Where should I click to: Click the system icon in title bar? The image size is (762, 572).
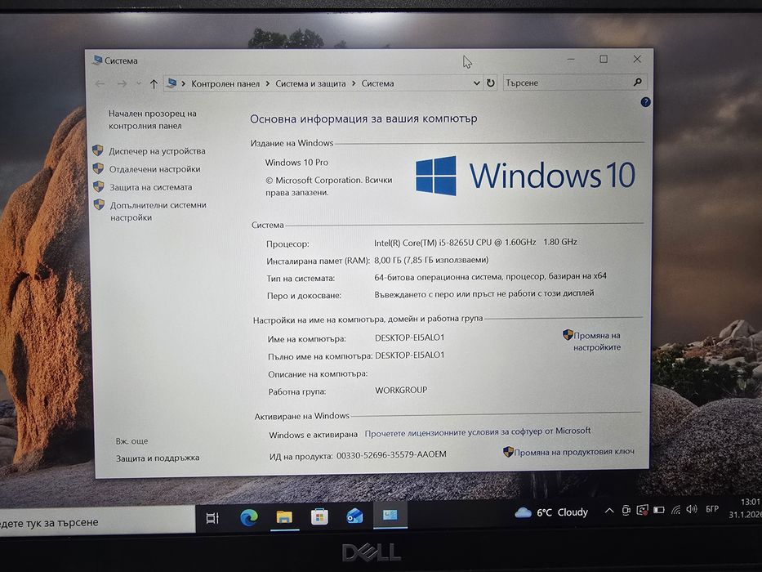coord(97,60)
